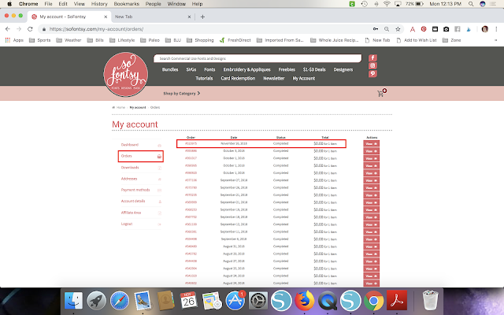The width and height of the screenshot is (504, 315).
Task: Bookmark this page with the star icon
Action: (x=398, y=29)
